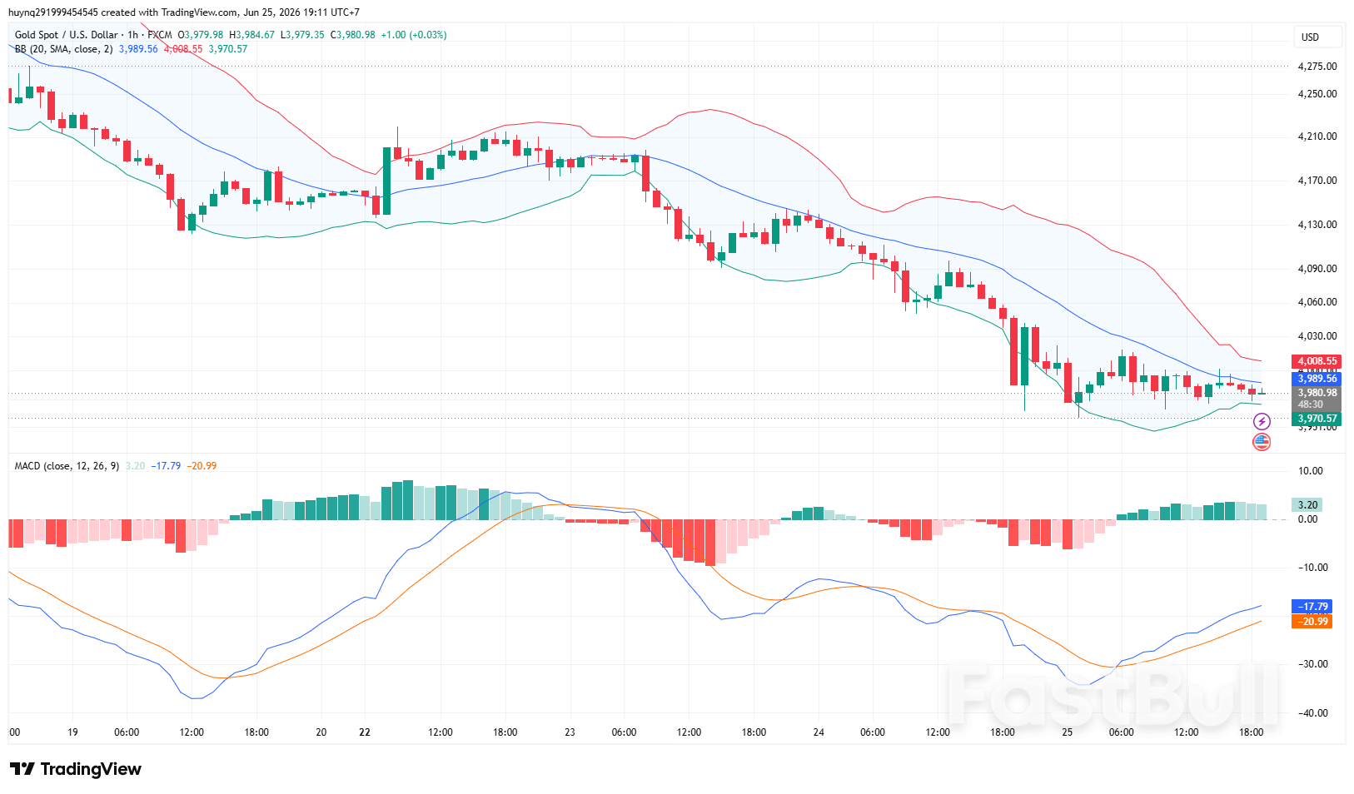The image size is (1354, 794).
Task: Click the header text created with TradingView.com
Action: coord(169,12)
